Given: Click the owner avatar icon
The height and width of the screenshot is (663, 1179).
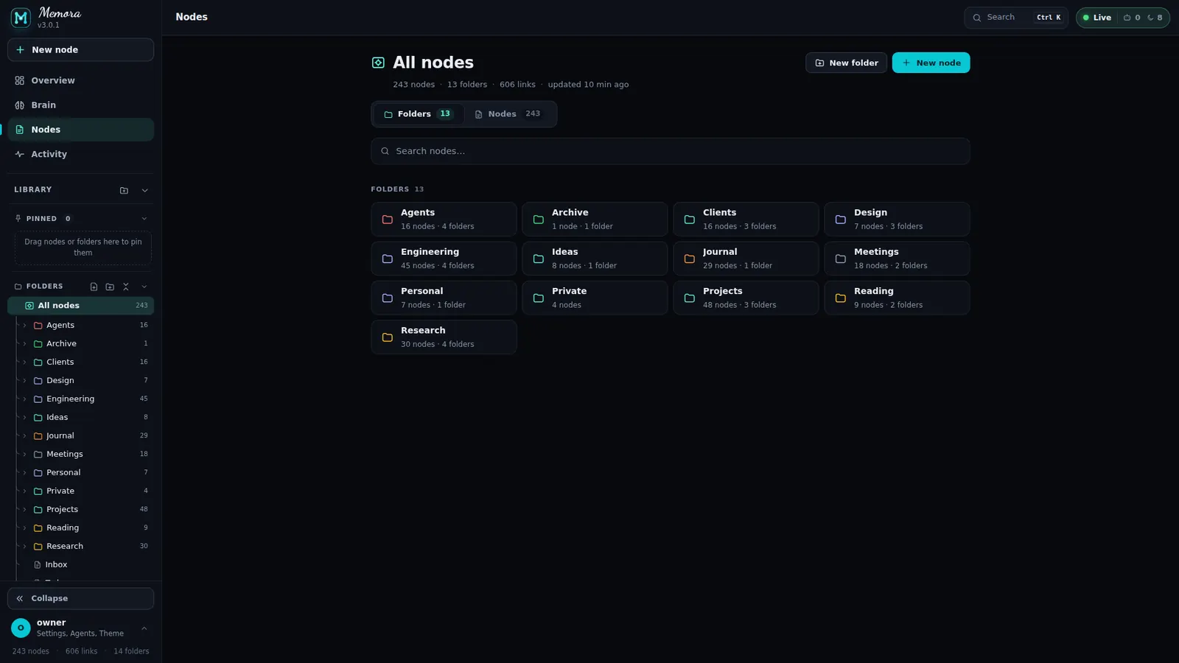Looking at the screenshot, I should [21, 628].
